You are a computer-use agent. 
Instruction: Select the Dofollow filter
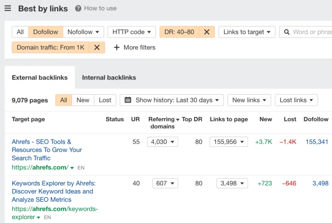point(45,32)
